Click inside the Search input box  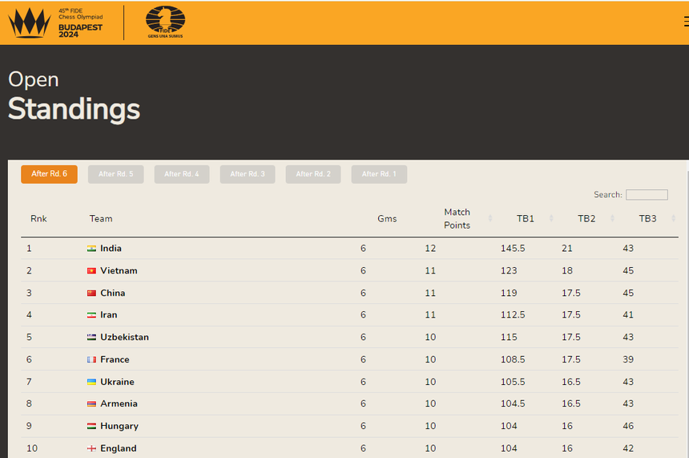point(647,195)
